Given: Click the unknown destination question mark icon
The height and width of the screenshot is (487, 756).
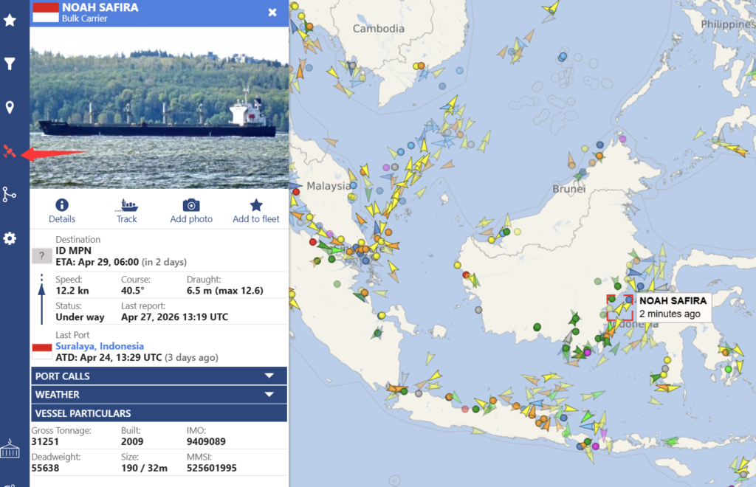Looking at the screenshot, I should tap(41, 256).
